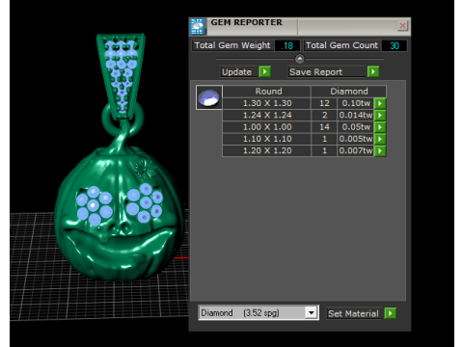Click the Total Gem Count value 30
Image resolution: width=463 pixels, height=347 pixels.
[x=395, y=45]
